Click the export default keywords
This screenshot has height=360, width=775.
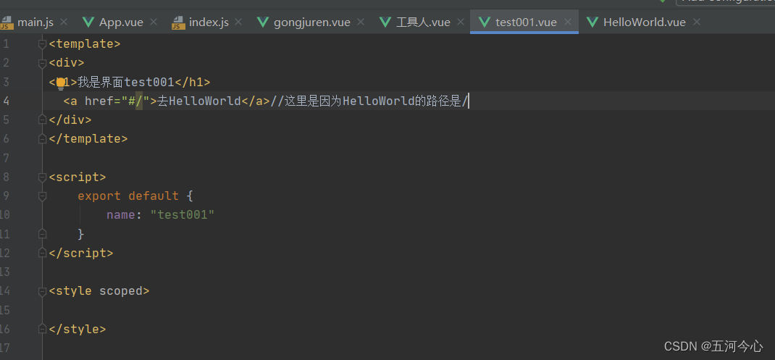[x=128, y=196]
